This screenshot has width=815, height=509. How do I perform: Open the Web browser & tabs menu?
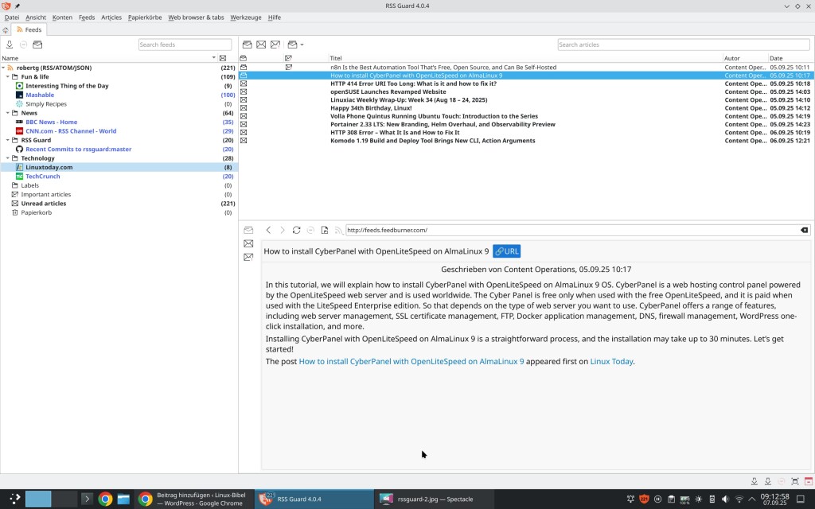196,17
